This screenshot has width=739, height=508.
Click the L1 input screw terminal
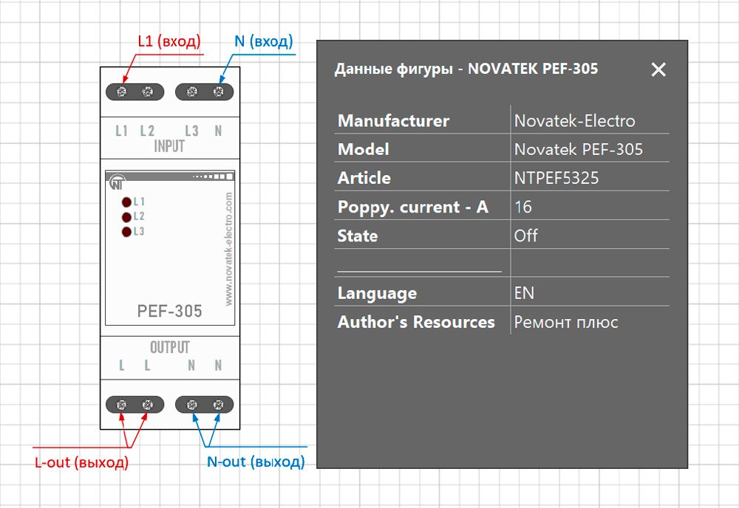point(122,92)
